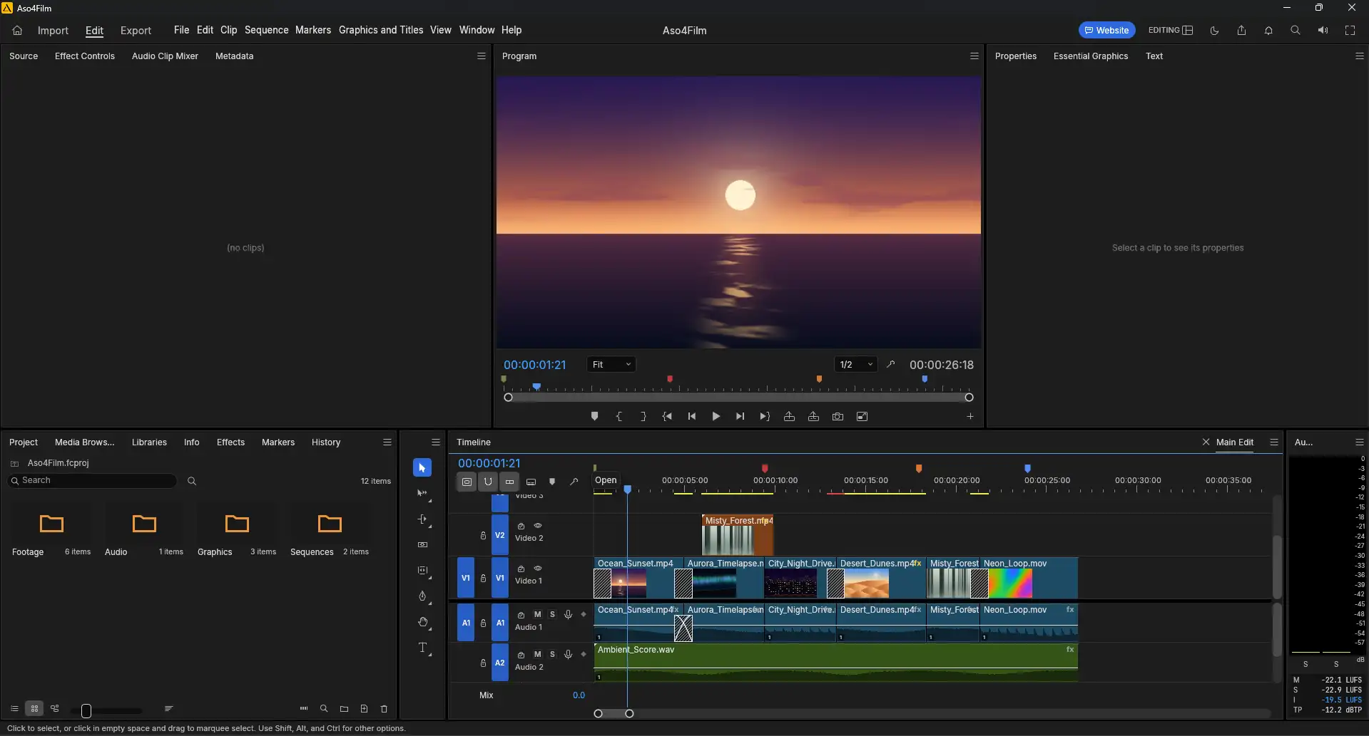The image size is (1369, 736).
Task: Export frame with the camera icon
Action: click(x=838, y=417)
